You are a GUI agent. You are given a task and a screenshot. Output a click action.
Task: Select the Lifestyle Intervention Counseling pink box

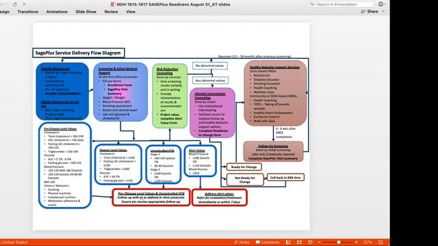[x=212, y=113]
